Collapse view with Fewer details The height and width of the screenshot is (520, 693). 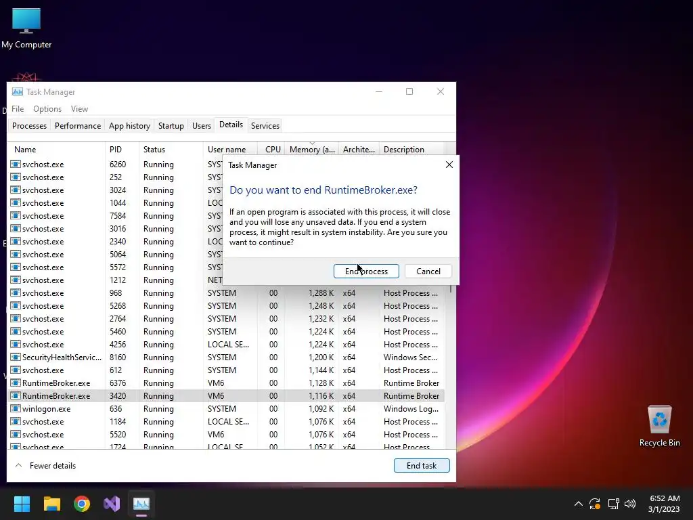(x=45, y=466)
